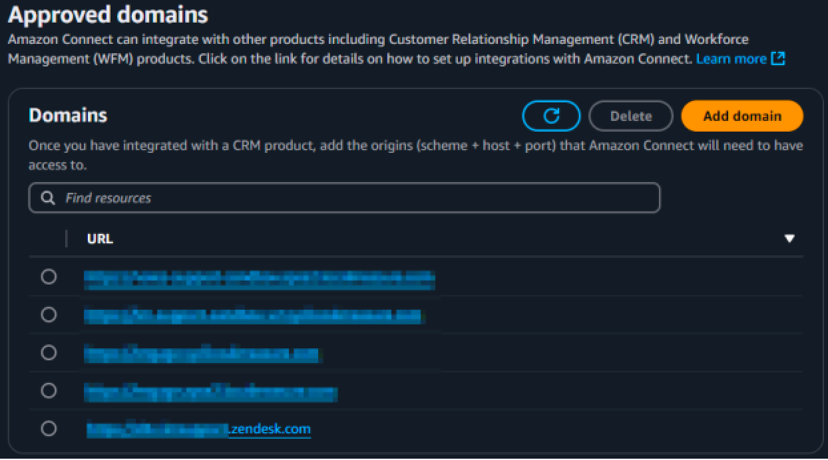Select the radio button for the first domain row
Image resolution: width=828 pixels, height=460 pixels.
(49, 277)
